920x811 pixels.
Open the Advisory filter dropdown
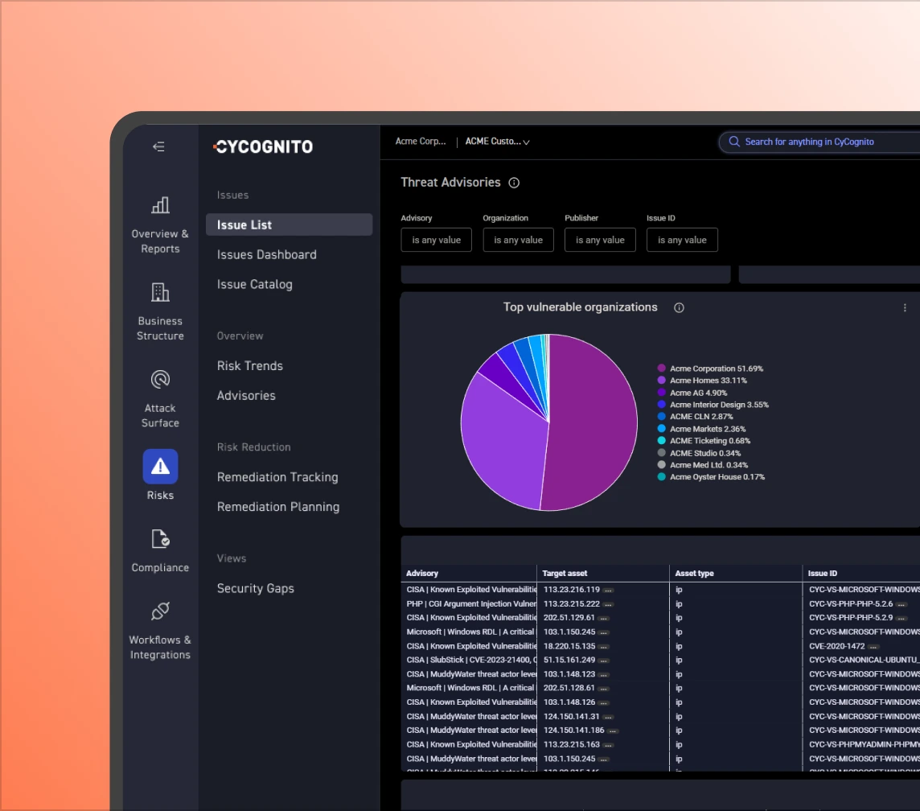(x=436, y=240)
